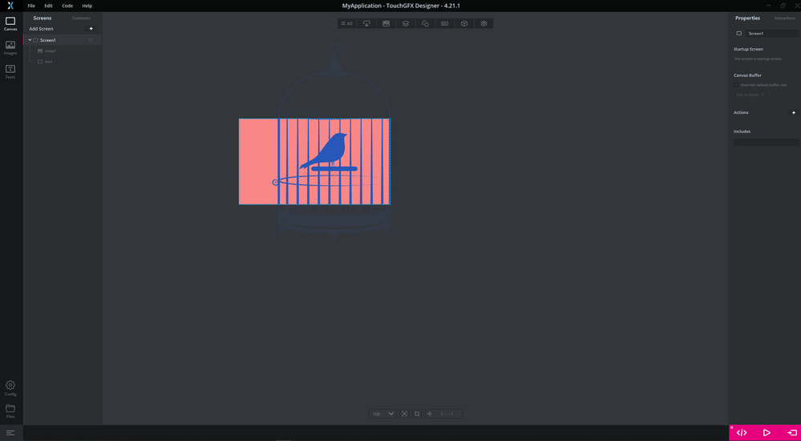
Task: Switch to the Containers tab
Action: (x=81, y=18)
